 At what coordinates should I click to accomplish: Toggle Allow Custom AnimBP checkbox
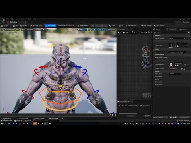click(x=170, y=60)
